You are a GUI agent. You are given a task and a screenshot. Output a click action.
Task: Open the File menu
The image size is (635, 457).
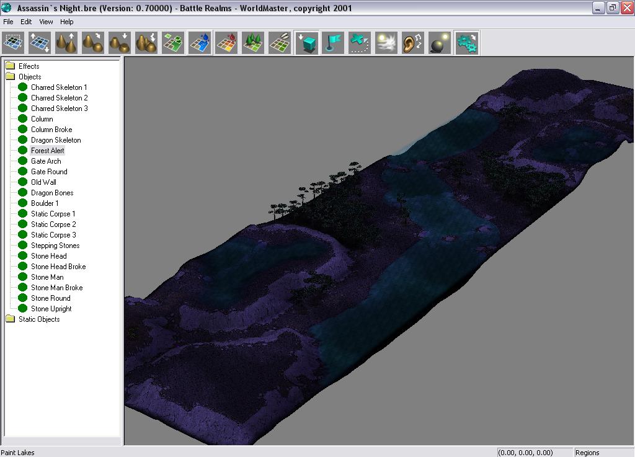8,22
